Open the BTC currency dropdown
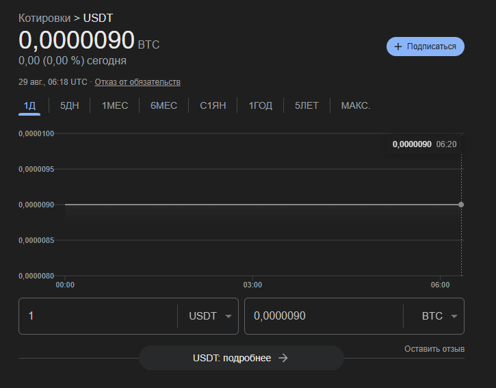This screenshot has width=496, height=388. 439,316
